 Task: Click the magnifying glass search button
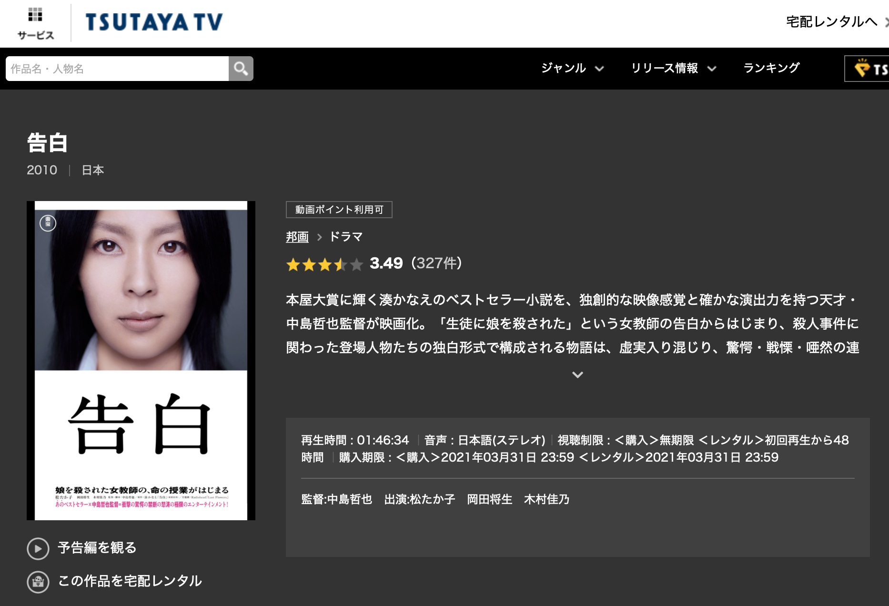tap(241, 69)
